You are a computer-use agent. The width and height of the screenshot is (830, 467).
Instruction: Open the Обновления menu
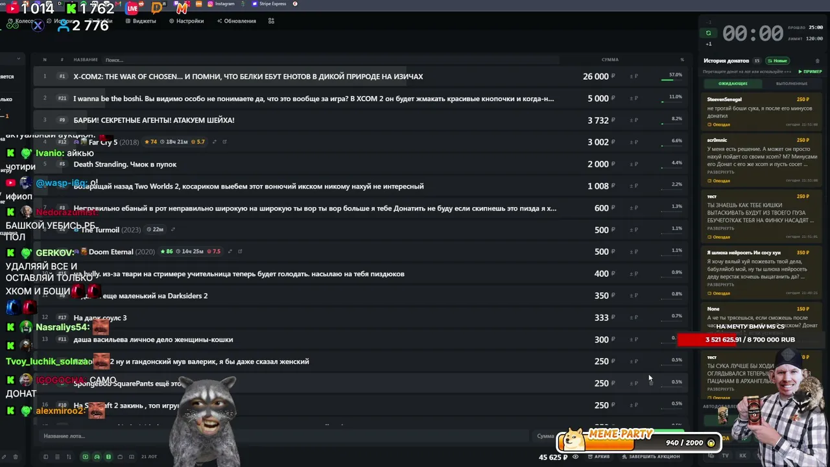tap(236, 21)
